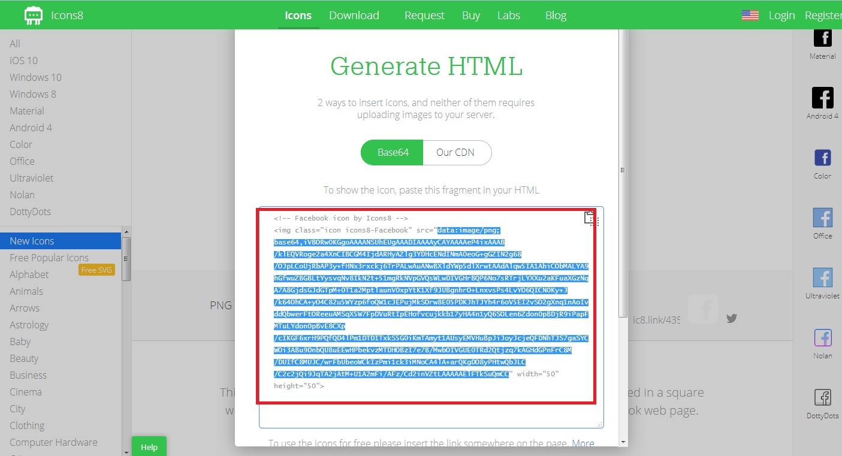
Task: Click the category list scrollbar thumb
Action: click(x=126, y=259)
